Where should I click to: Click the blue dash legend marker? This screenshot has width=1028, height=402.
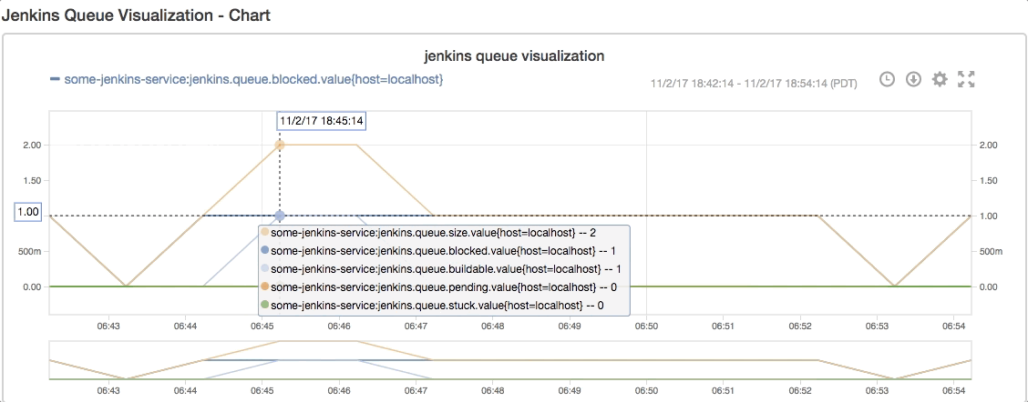[x=55, y=80]
